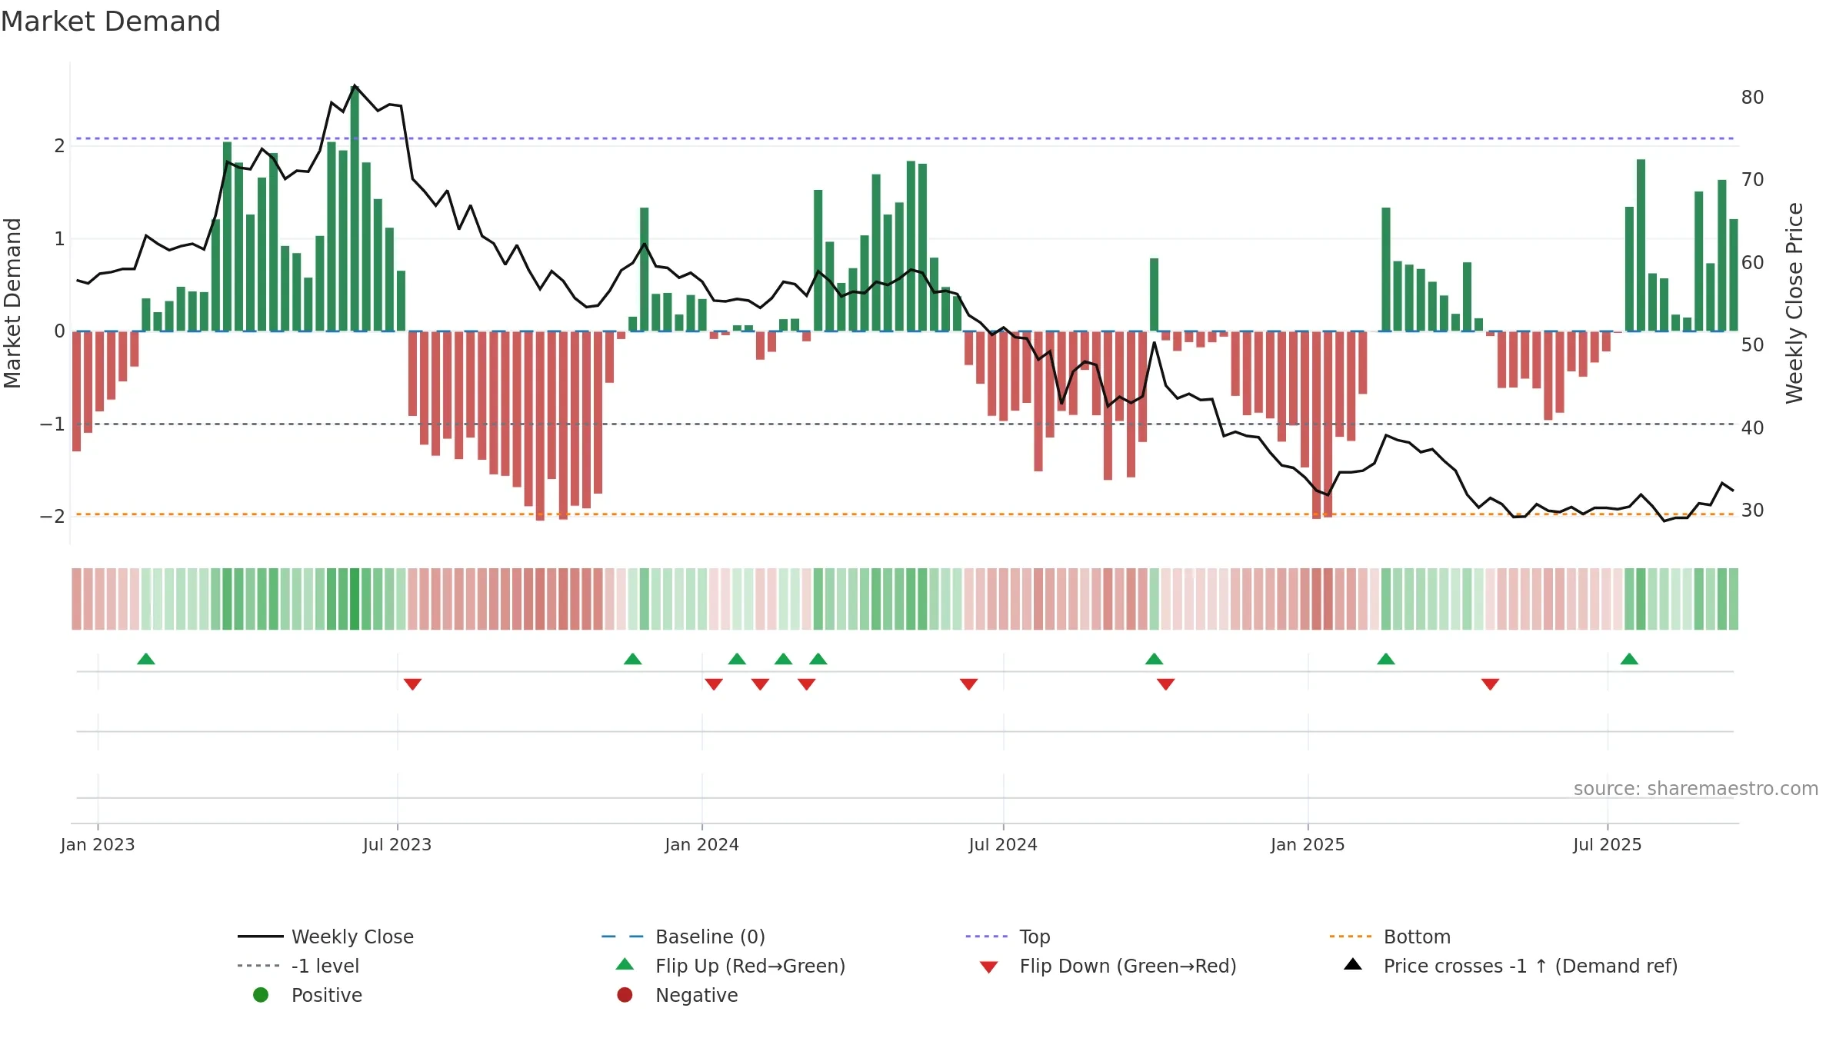Click the Market Demand y-axis title
The image size is (1846, 1038).
pos(12,303)
